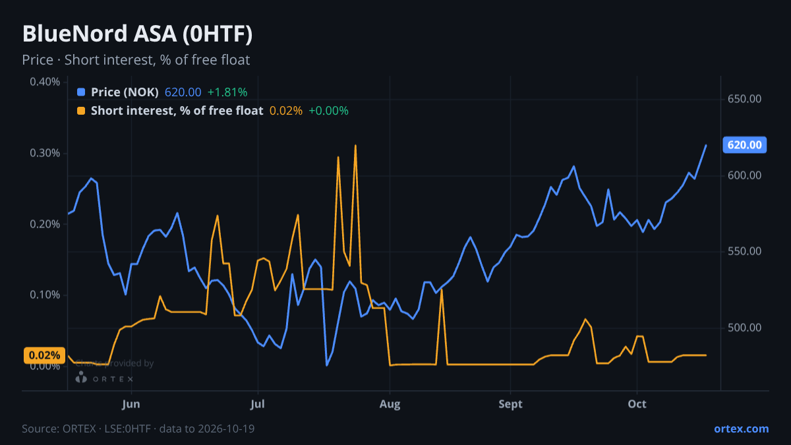Click the +0.00% short interest change

tap(328, 111)
